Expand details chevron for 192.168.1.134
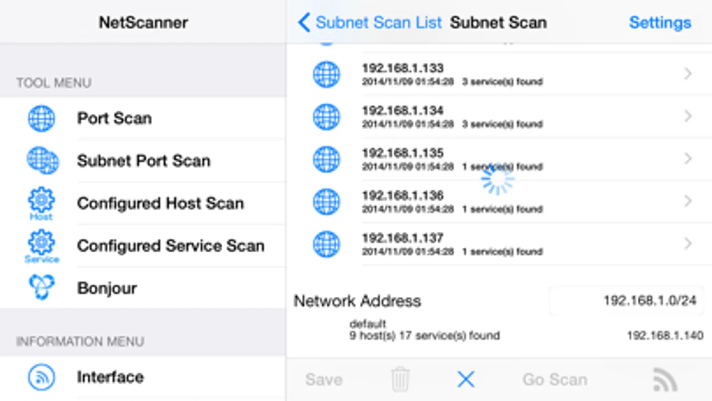Image resolution: width=712 pixels, height=401 pixels. click(688, 116)
